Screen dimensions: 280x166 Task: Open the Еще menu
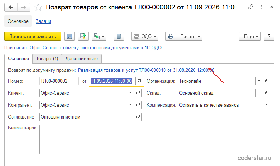point(250,36)
